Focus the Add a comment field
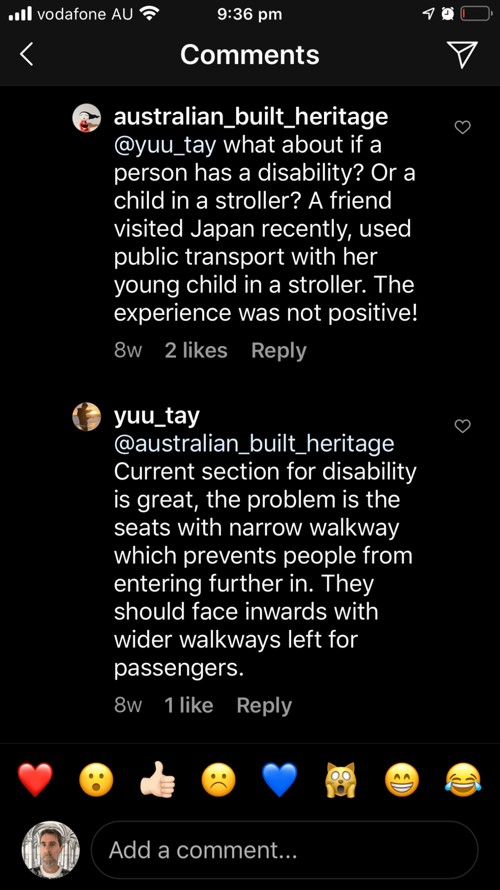This screenshot has height=890, width=500. click(x=284, y=850)
